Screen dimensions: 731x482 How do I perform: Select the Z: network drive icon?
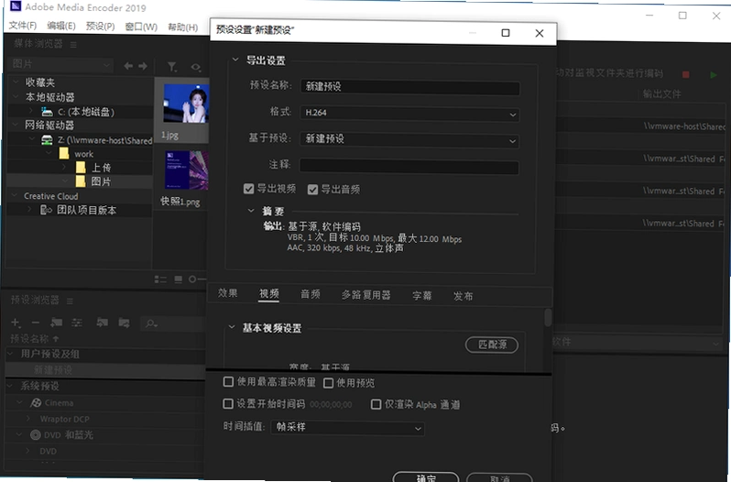pos(47,140)
